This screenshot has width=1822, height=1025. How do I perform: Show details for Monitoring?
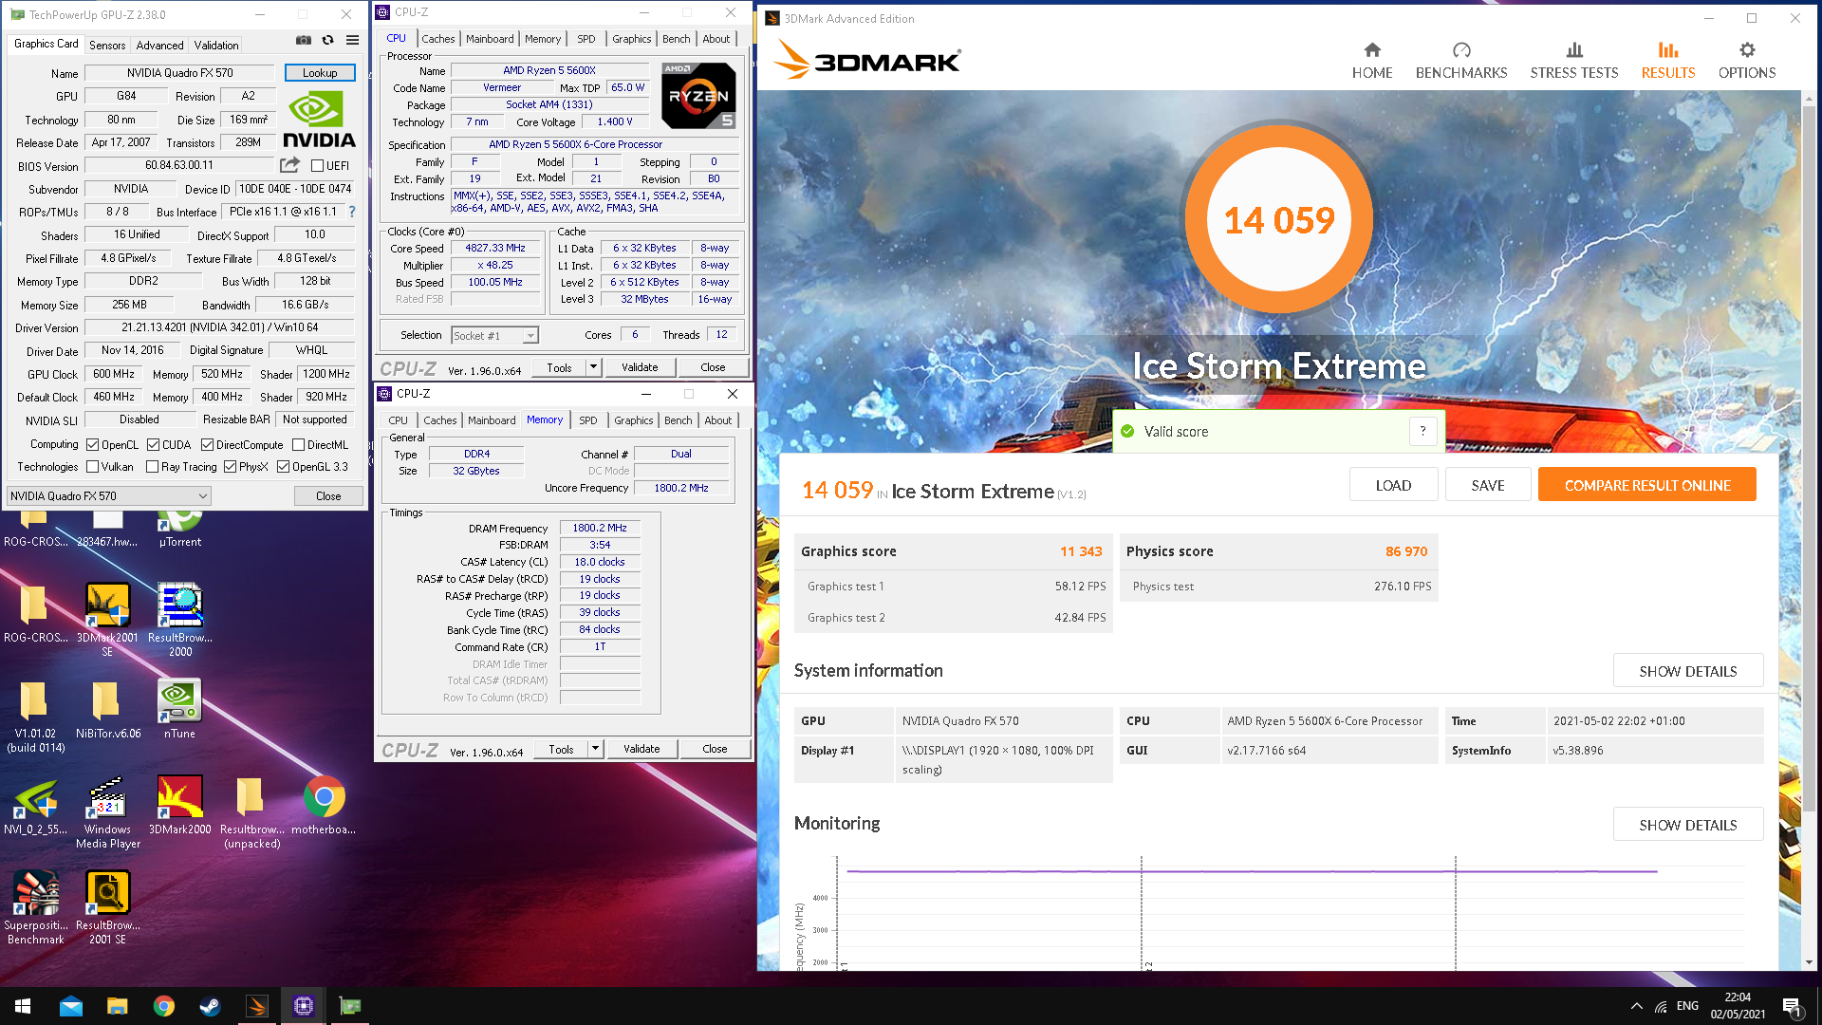tap(1688, 825)
